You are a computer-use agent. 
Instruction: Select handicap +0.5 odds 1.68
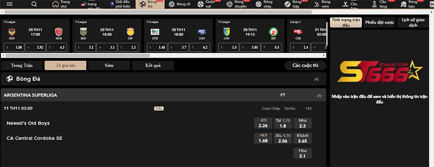coord(263,138)
